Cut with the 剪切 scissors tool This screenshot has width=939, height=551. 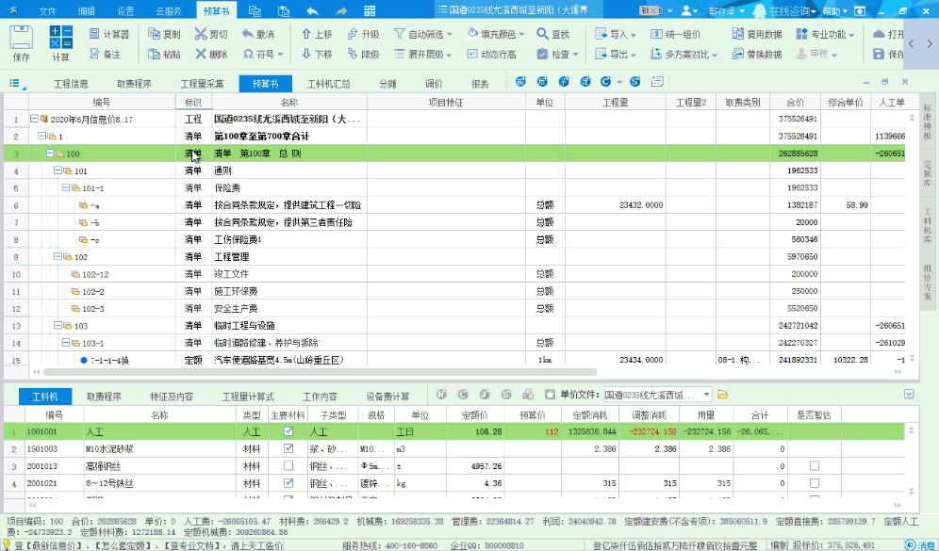click(211, 34)
